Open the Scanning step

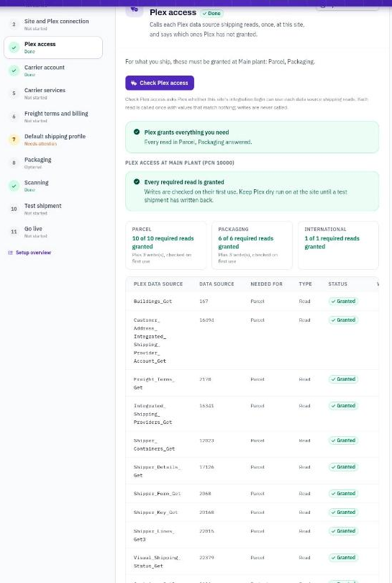point(53,186)
